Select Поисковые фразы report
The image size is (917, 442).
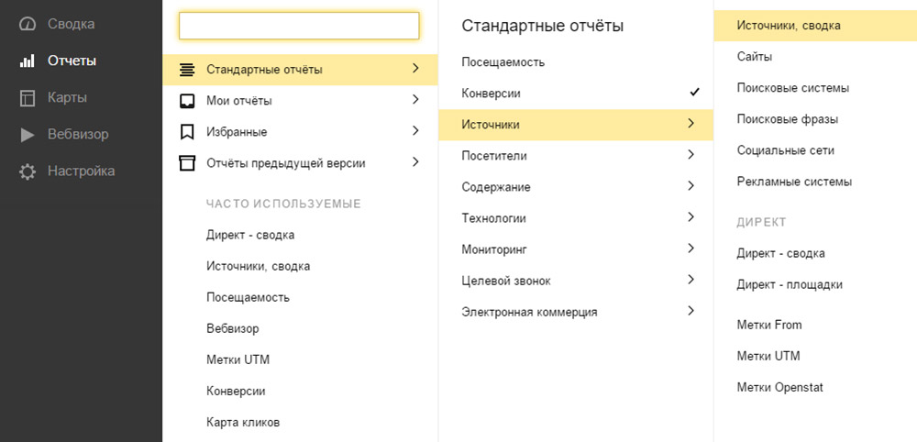tap(787, 119)
